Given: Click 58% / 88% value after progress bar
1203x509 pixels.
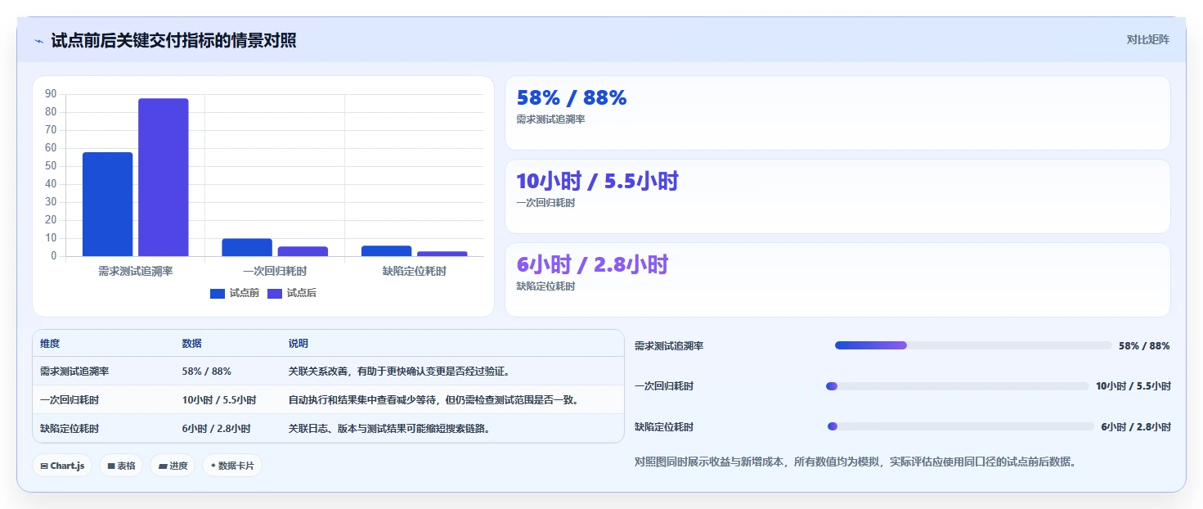Looking at the screenshot, I should 1144,346.
